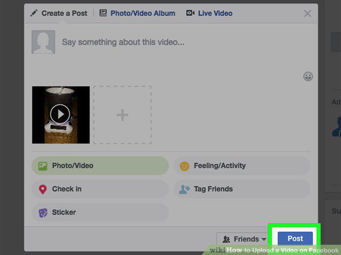Close the post composer dialog
The image size is (341, 255).
coord(307,14)
